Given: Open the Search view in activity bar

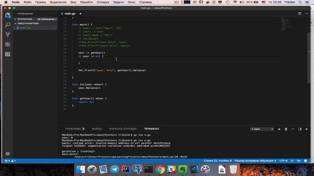Looking at the screenshot, I should 8,25.
